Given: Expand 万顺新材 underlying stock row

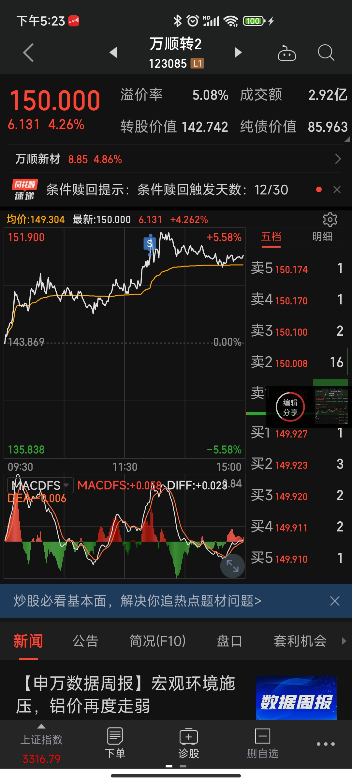Looking at the screenshot, I should [x=338, y=159].
